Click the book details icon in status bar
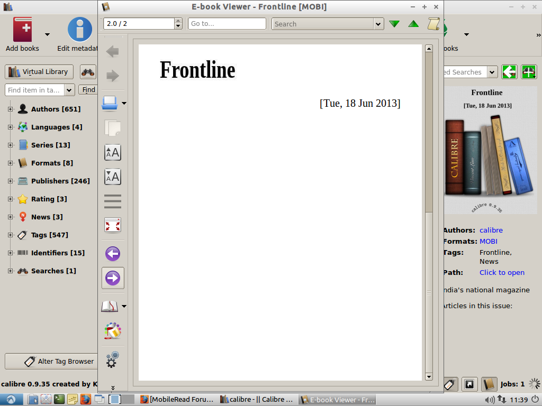542x406 pixels. 489,384
